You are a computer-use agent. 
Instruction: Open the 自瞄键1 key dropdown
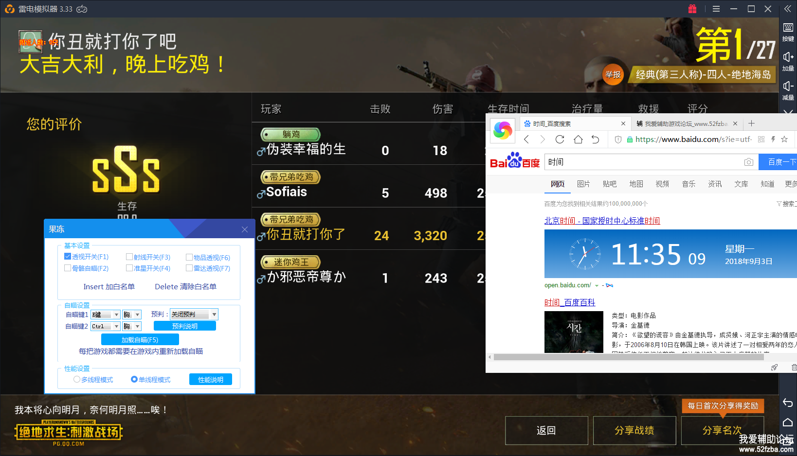pyautogui.click(x=116, y=315)
